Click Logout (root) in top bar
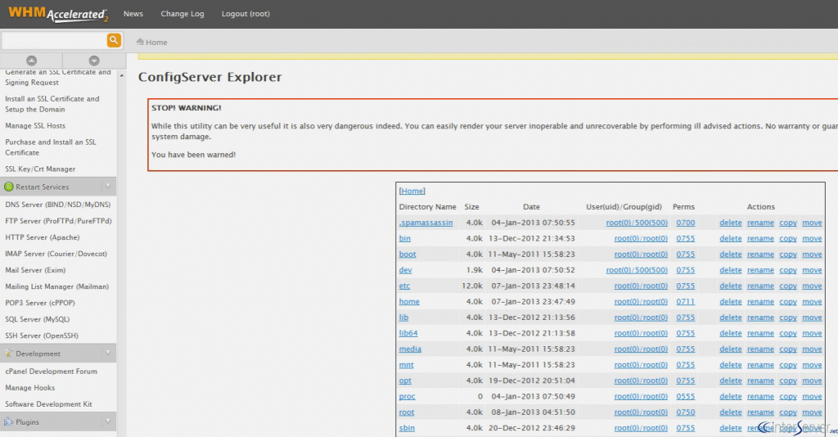The height and width of the screenshot is (437, 838). 246,14
